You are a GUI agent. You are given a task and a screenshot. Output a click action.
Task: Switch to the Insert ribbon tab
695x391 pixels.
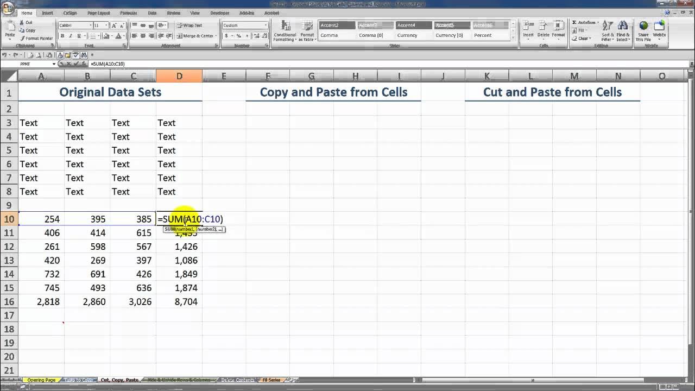point(47,12)
